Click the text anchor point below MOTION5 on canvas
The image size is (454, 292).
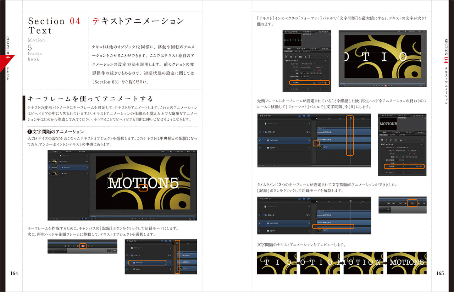coord(143,188)
